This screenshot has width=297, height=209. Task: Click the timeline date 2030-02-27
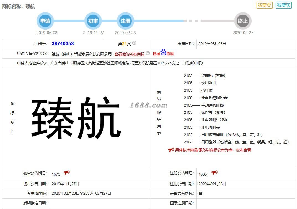(243, 33)
